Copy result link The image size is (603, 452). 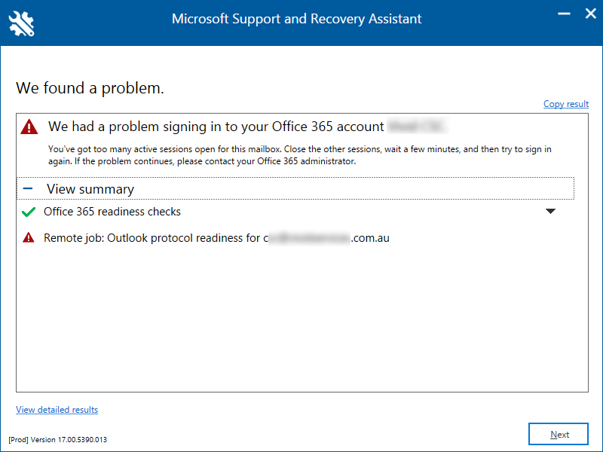[566, 104]
